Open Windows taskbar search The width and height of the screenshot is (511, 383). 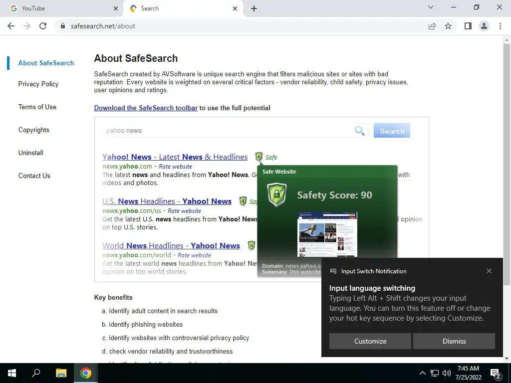coord(36,373)
